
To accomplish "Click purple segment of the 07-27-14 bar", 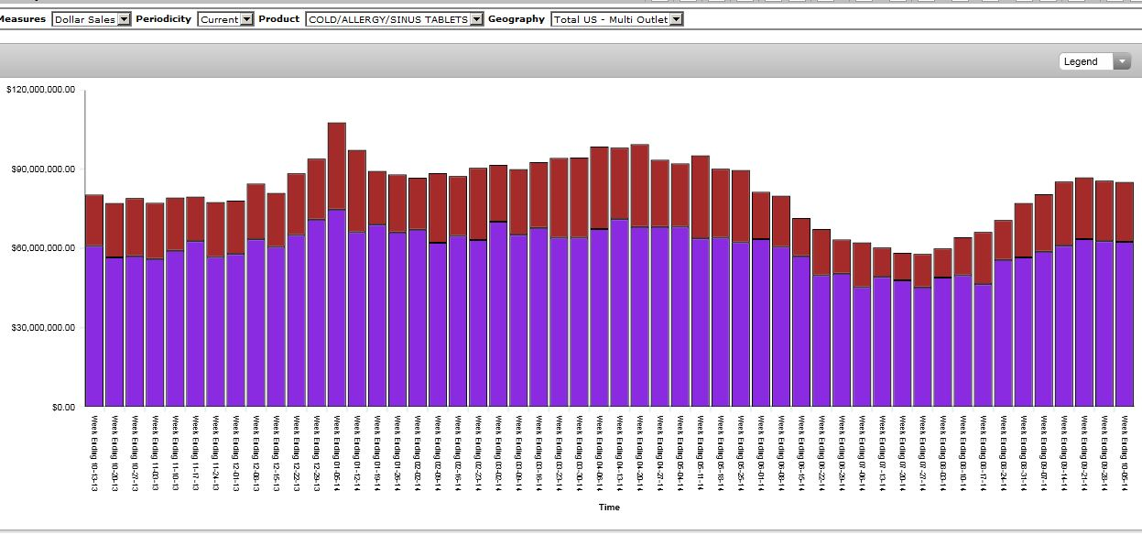I will pyautogui.click(x=922, y=346).
